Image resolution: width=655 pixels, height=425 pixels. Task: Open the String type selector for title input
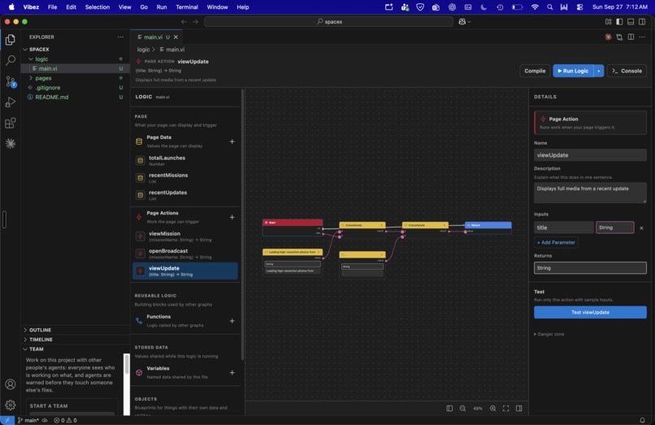point(614,228)
